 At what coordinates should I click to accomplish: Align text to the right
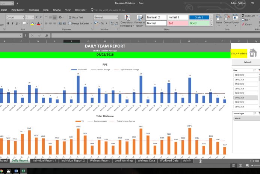tap(54, 23)
